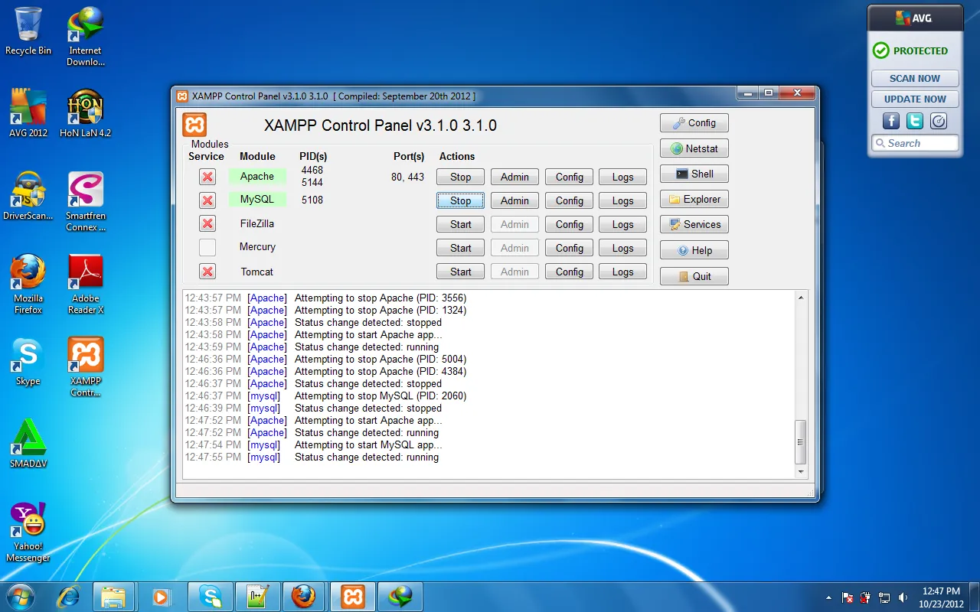
Task: Open DriverScanner desktop shortcut
Action: tap(28, 196)
